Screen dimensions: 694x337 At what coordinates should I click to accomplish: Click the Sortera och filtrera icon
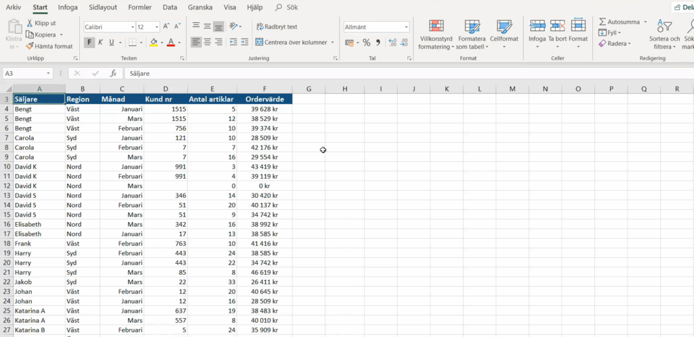(665, 26)
